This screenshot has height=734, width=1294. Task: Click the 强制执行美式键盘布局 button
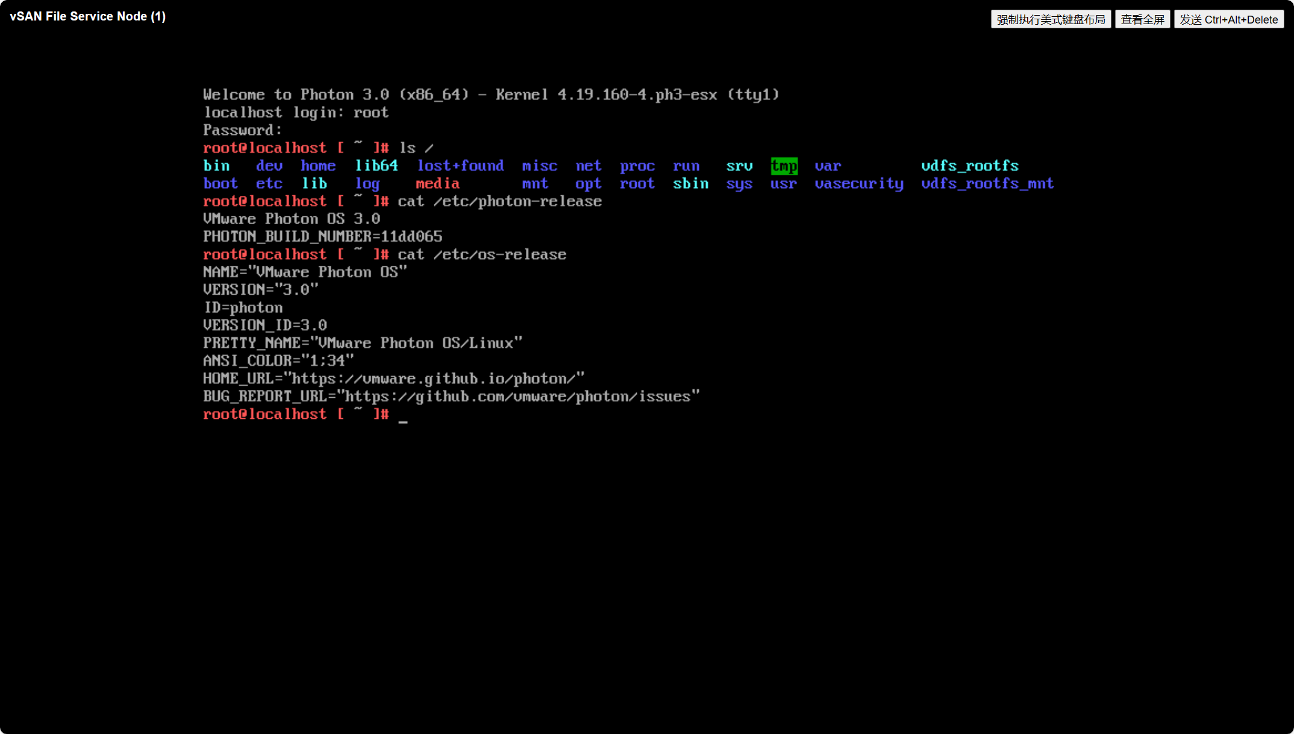[1051, 19]
